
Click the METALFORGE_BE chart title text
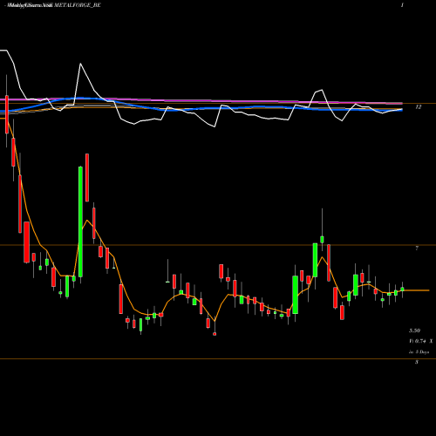[78, 5]
